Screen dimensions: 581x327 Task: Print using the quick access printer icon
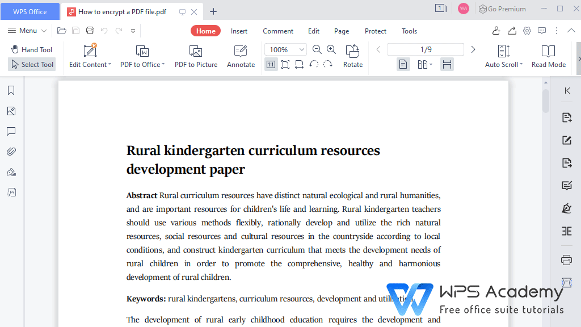(90, 31)
